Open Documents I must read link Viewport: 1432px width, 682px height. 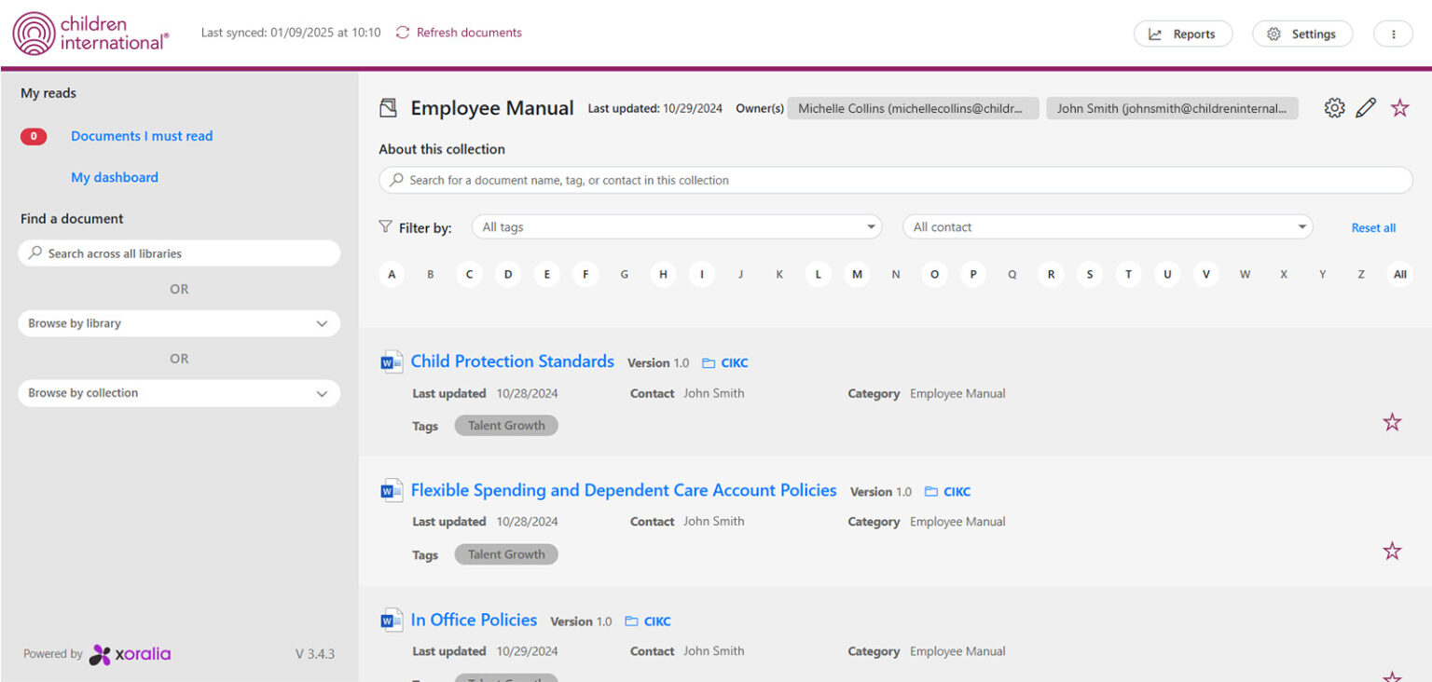click(142, 136)
